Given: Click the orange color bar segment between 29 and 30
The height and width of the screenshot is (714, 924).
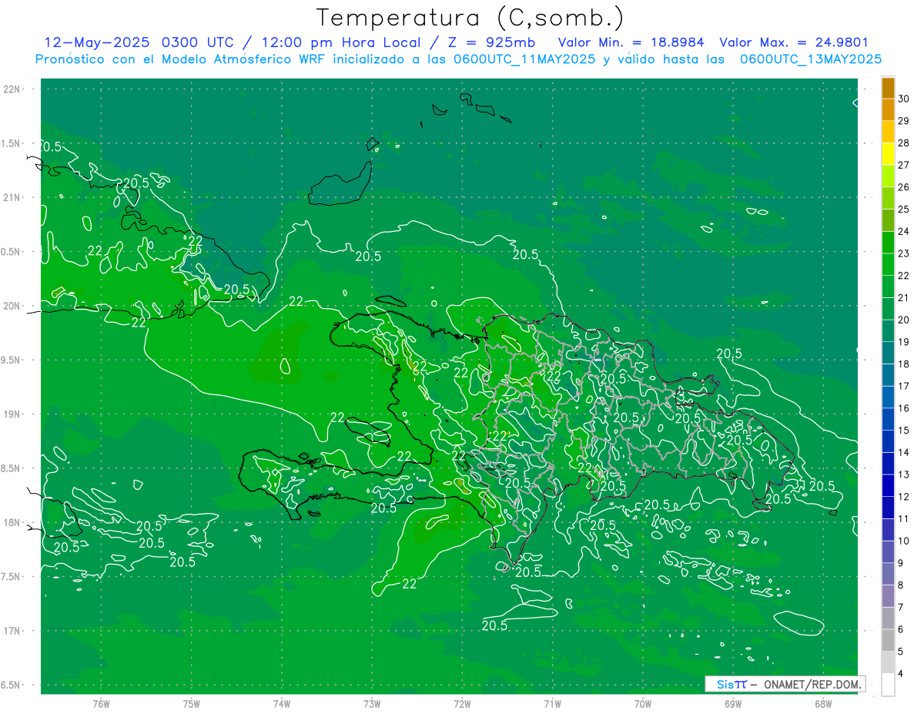Looking at the screenshot, I should tap(888, 109).
